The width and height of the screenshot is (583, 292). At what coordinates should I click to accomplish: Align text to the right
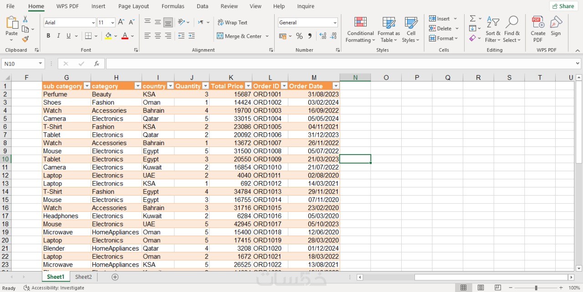pos(168,36)
